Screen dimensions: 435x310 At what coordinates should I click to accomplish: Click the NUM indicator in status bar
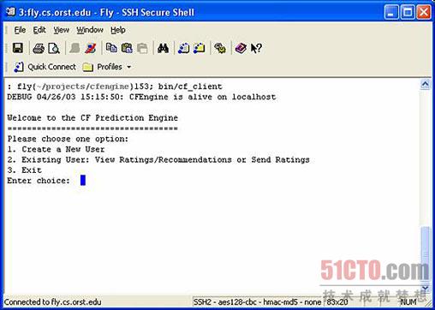(408, 302)
